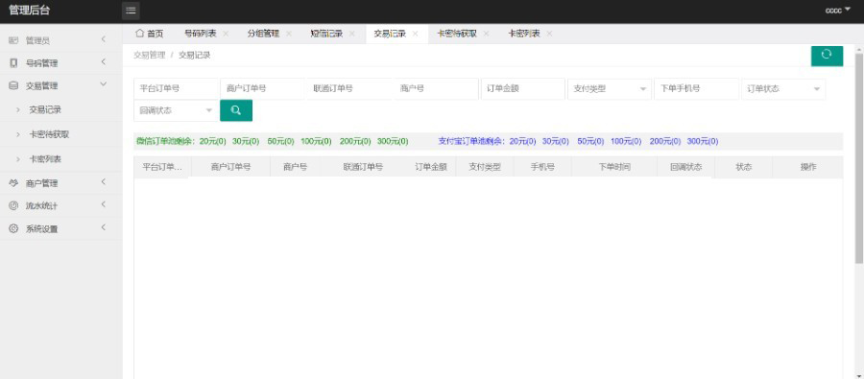Click the 系统设置 gear icon

pos(13,228)
